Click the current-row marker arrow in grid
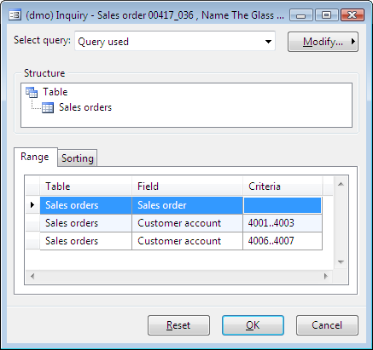The width and height of the screenshot is (373, 350). 32,204
